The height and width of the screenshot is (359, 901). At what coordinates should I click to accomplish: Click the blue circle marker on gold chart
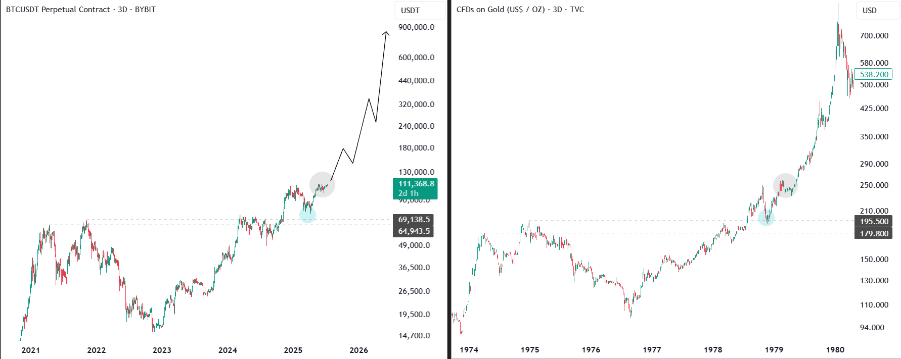point(766,218)
